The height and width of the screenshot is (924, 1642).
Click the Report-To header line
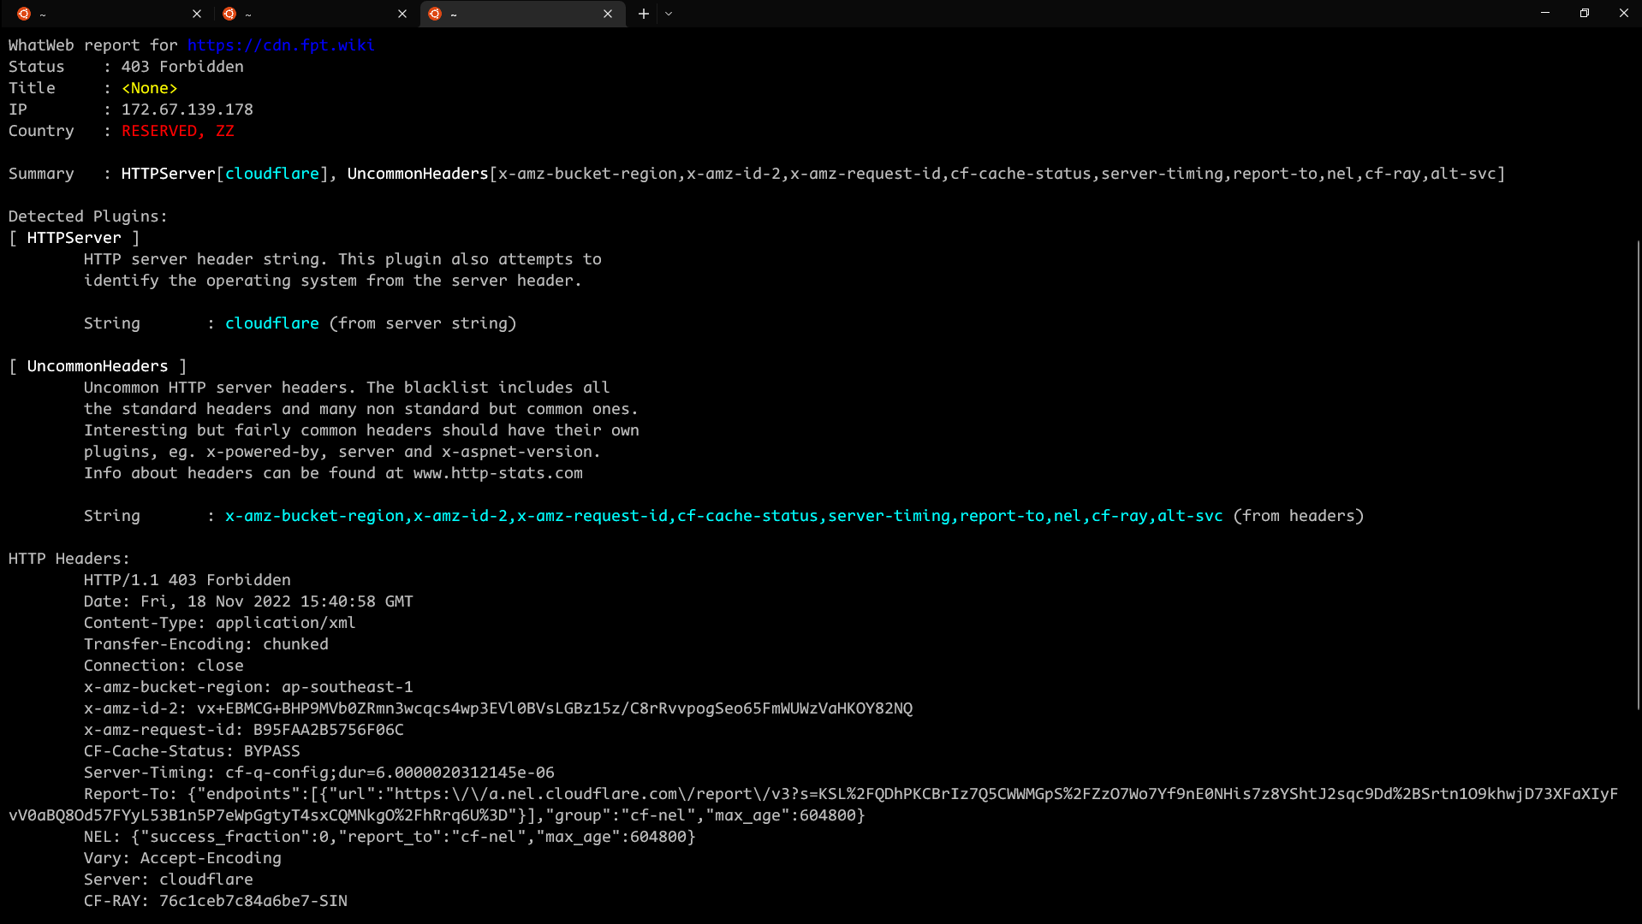[813, 804]
